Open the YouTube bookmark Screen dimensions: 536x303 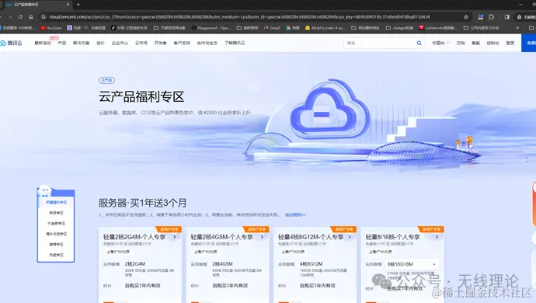(51, 28)
